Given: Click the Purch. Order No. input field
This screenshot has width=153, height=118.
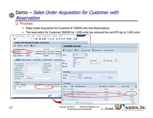Looking at the screenshot, I should click(35, 55).
